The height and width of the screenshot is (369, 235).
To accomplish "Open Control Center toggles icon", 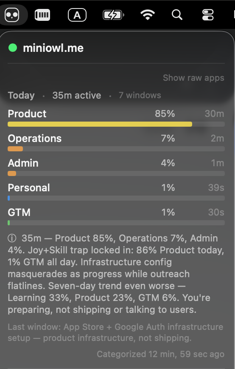I will point(208,15).
